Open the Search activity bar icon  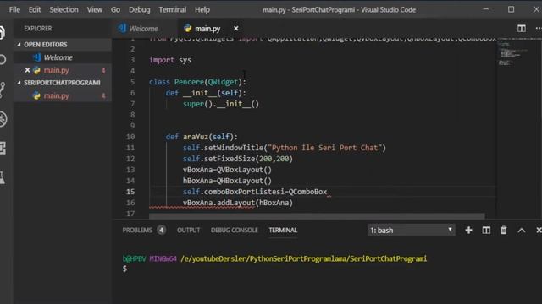pyautogui.click(x=3, y=60)
